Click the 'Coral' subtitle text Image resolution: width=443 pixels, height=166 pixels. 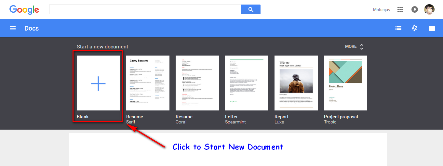[181, 122]
